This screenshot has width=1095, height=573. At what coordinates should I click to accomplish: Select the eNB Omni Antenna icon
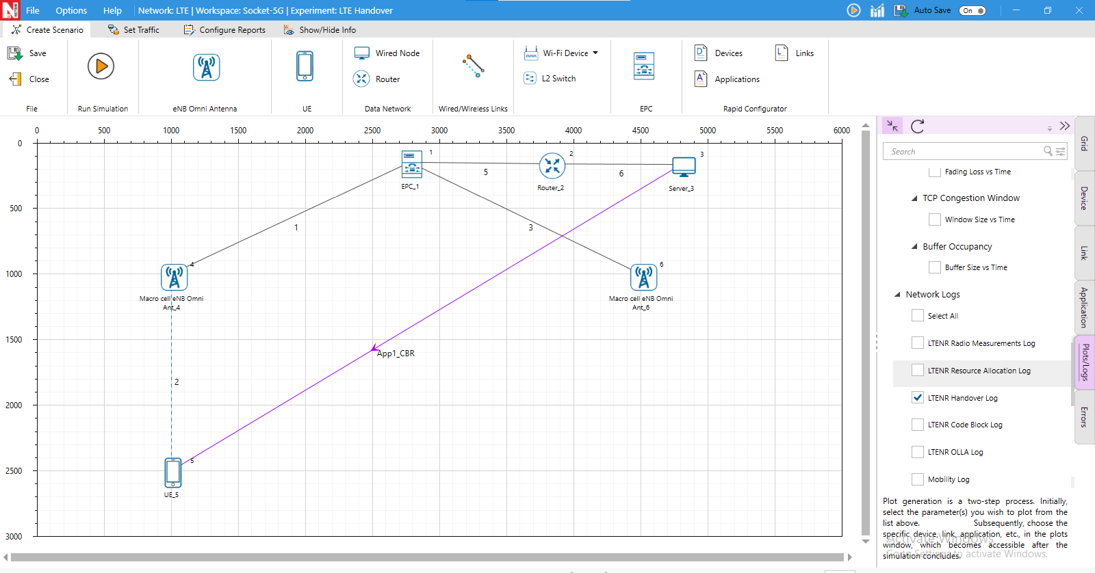[206, 67]
